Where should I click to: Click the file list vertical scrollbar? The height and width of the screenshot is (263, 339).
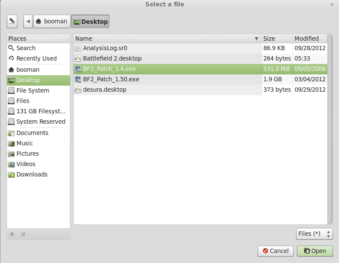[x=330, y=129]
